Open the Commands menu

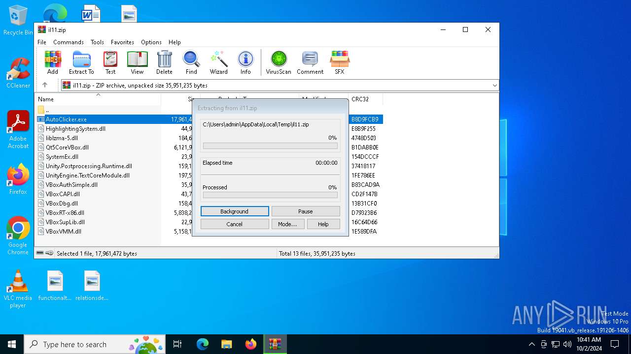(69, 42)
